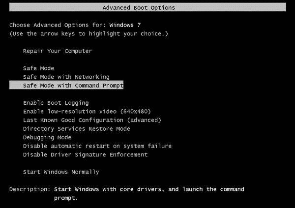
Task: Click description text Start Windows with core drivers
Action: tap(113, 189)
